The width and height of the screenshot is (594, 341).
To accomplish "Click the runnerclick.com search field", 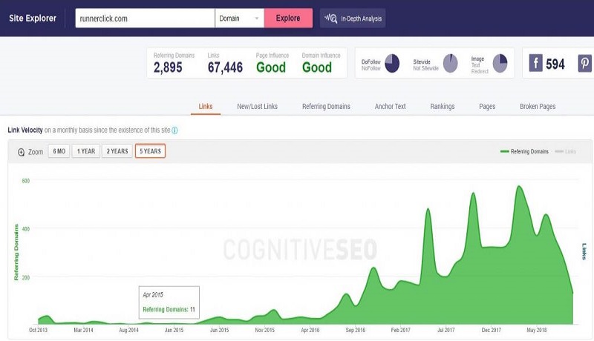I will click(x=145, y=18).
